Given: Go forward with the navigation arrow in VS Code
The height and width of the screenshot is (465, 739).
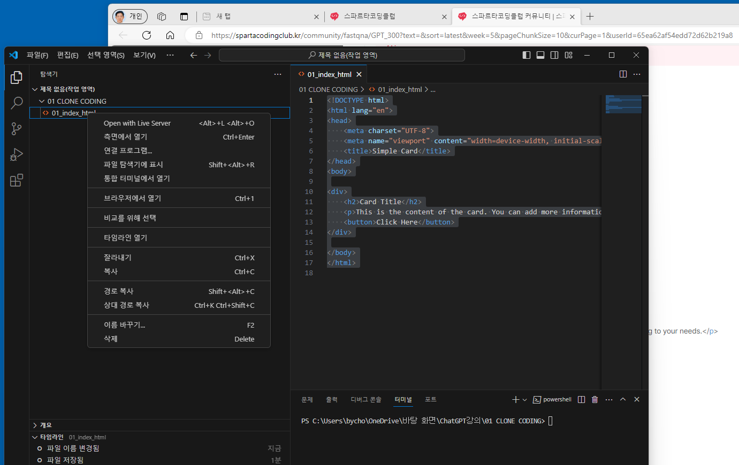Looking at the screenshot, I should coord(208,55).
